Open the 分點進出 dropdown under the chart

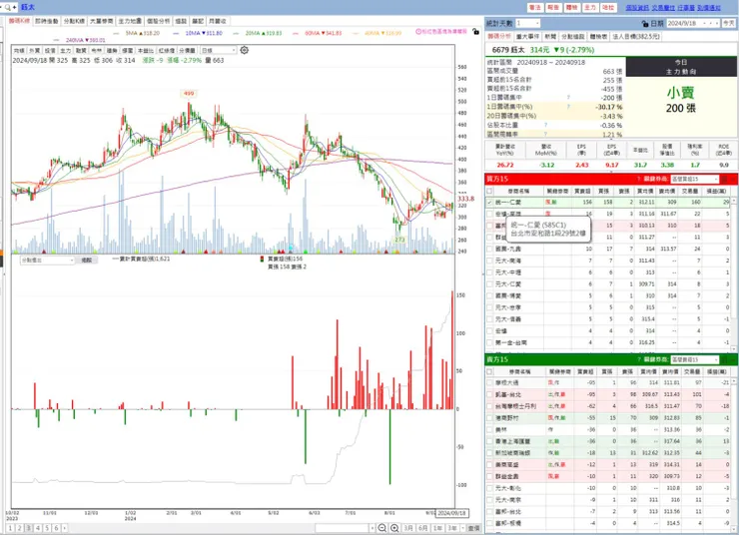[47, 260]
